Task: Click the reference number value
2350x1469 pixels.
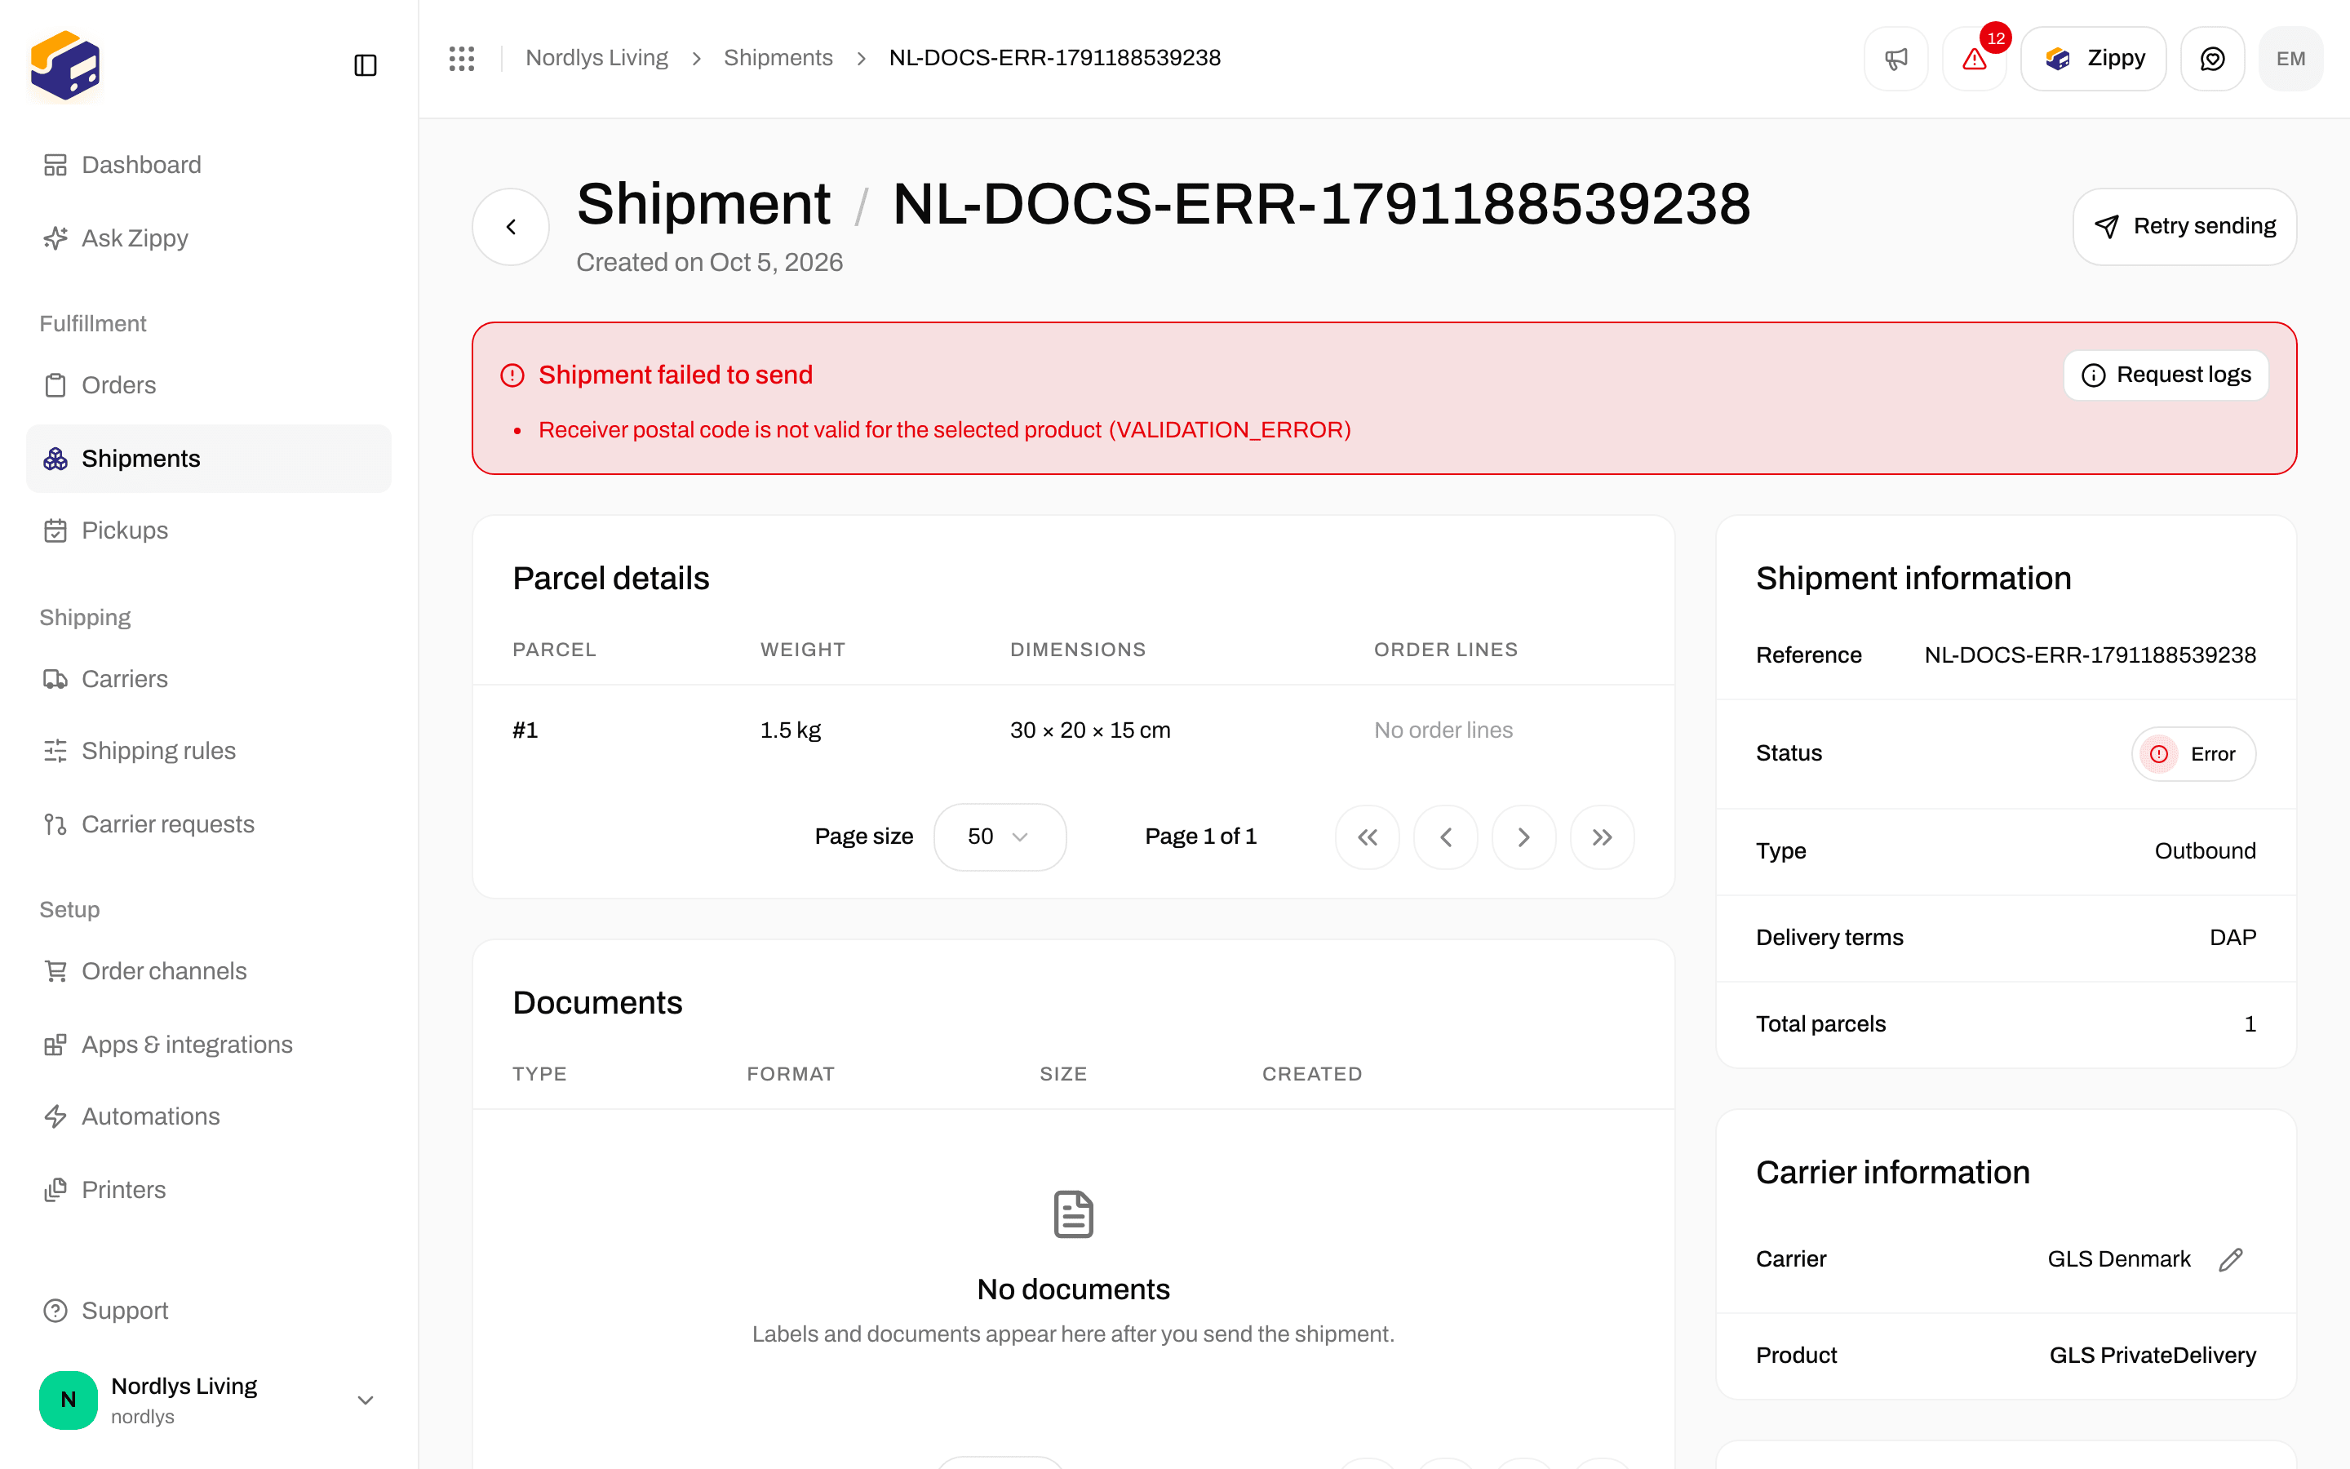Action: [2090, 656]
